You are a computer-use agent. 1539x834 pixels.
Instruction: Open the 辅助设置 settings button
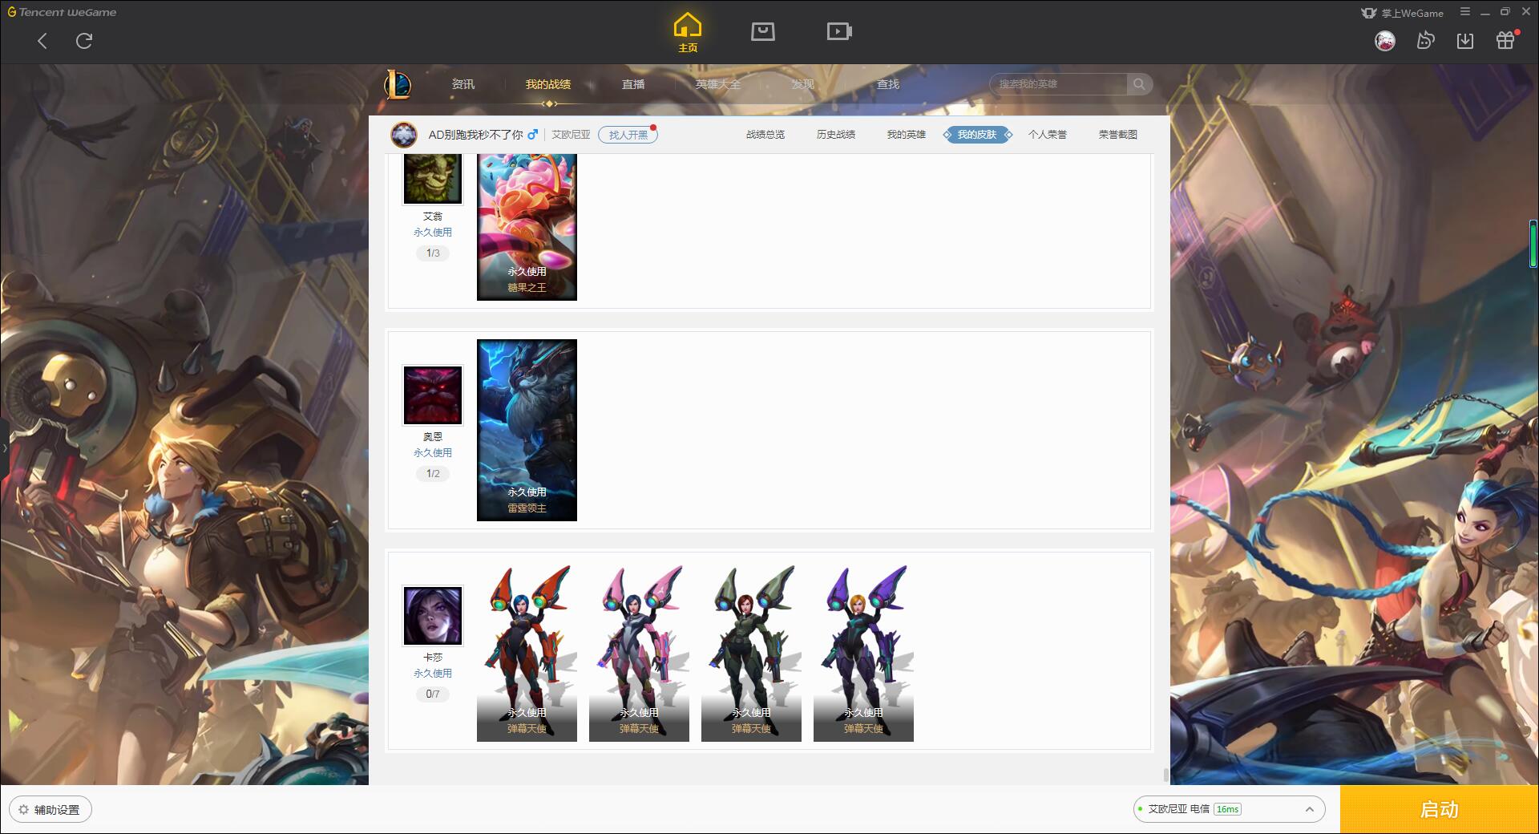tap(50, 810)
